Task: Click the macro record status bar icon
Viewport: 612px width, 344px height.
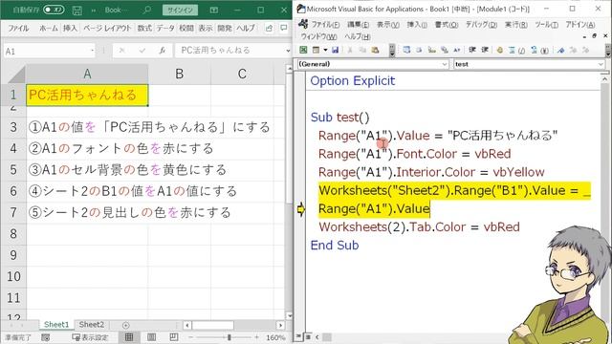Action: click(46, 337)
